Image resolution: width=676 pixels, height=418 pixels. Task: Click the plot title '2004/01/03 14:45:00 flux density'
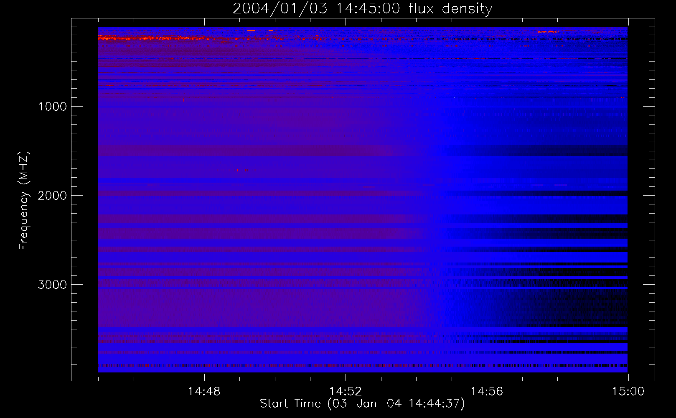(362, 9)
